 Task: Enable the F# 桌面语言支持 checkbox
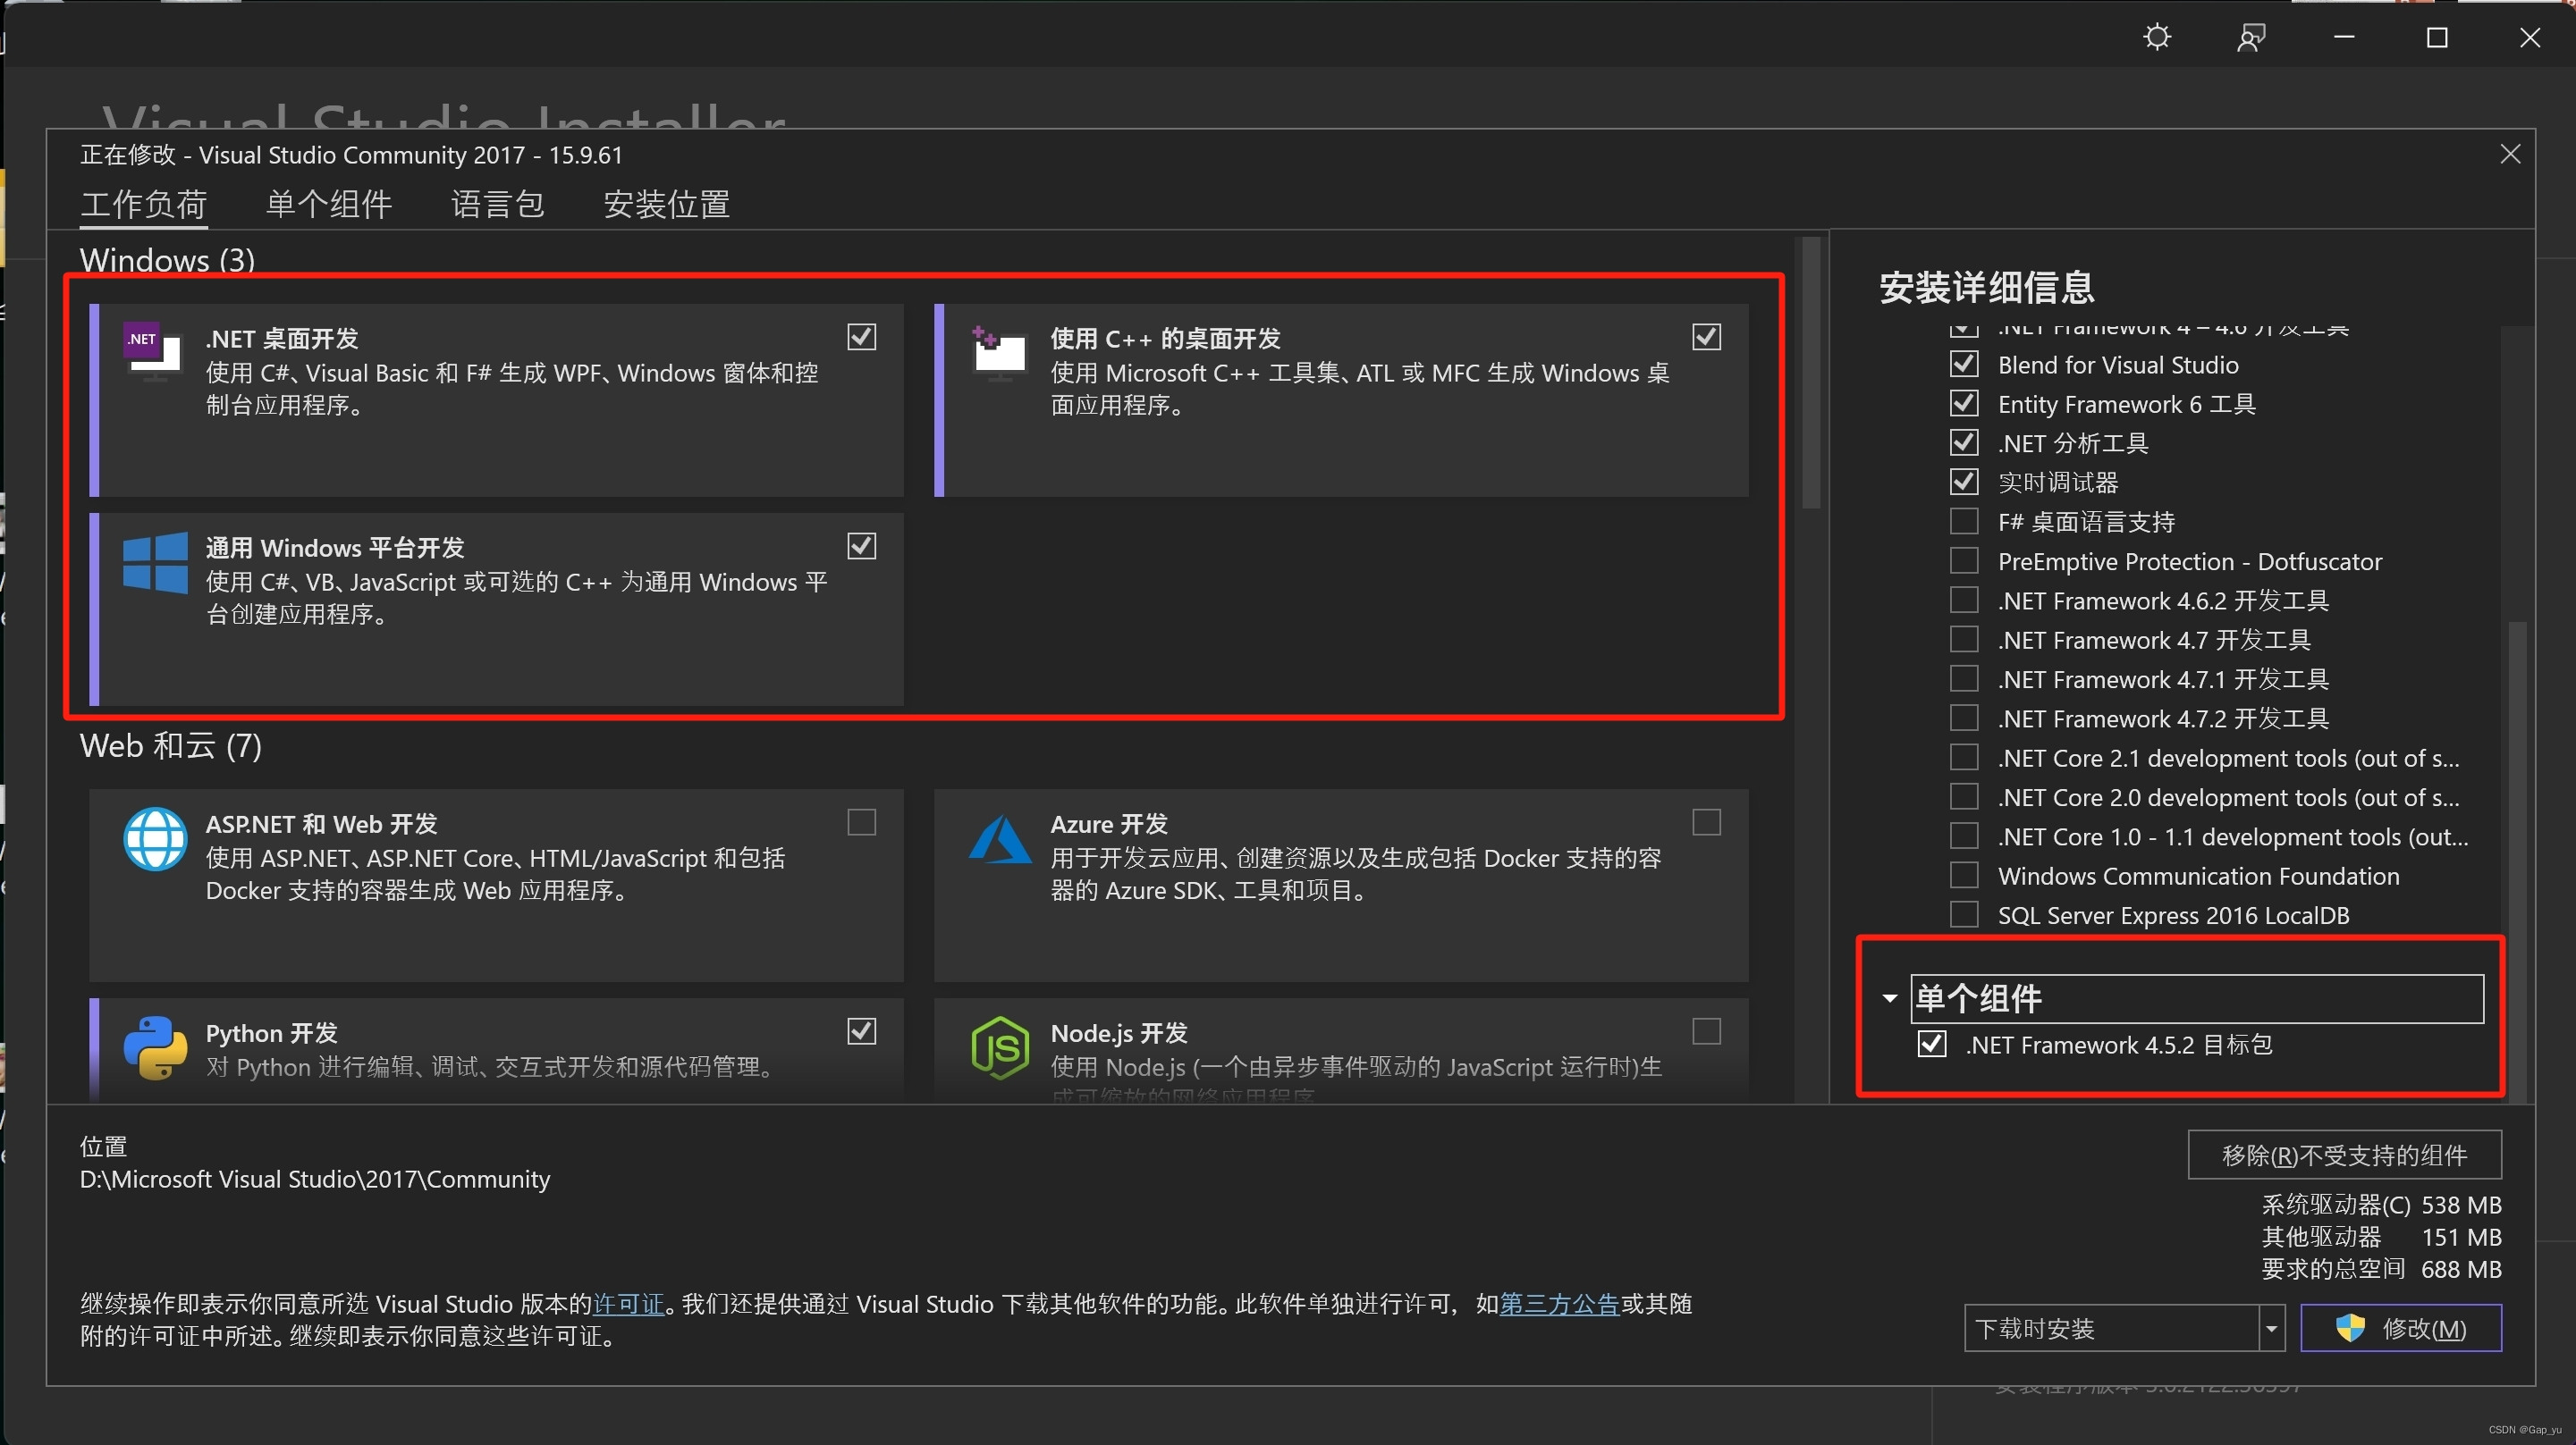click(x=1964, y=522)
